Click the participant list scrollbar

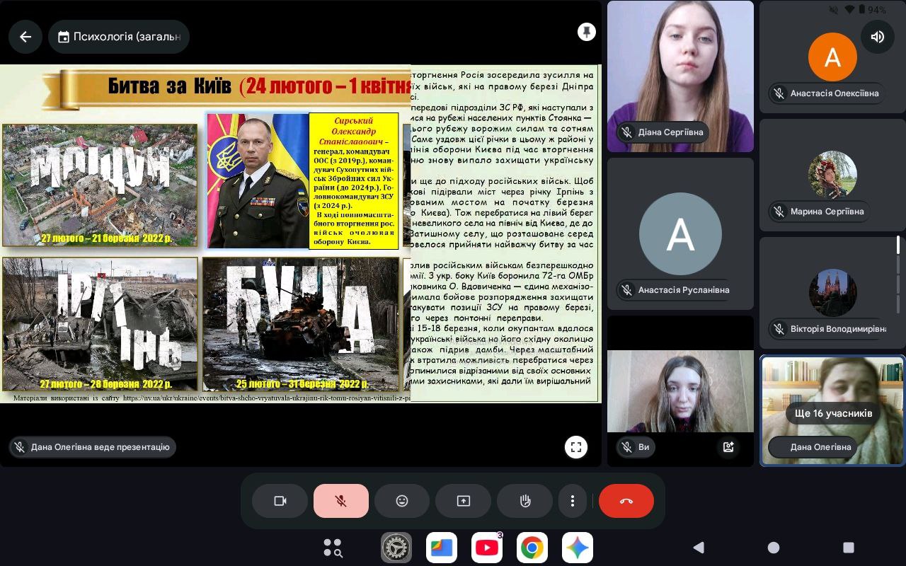coord(899,276)
